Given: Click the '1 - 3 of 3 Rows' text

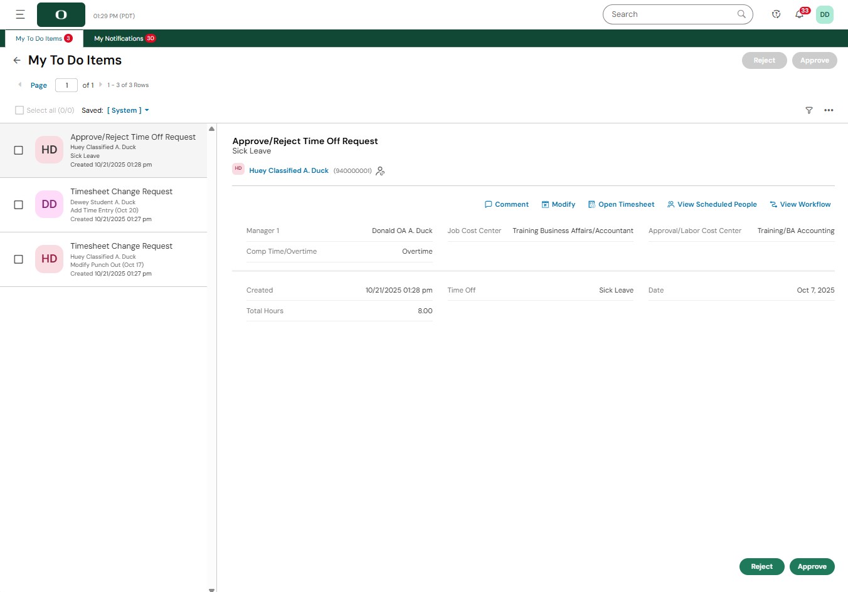Looking at the screenshot, I should click(x=128, y=85).
